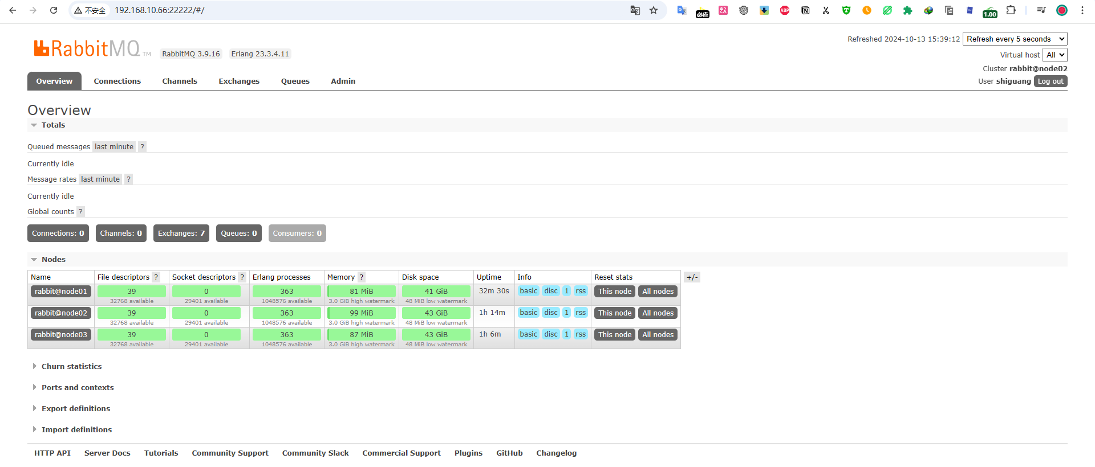The width and height of the screenshot is (1095, 467).
Task: Click the help ? beside File descriptors
Action: pyautogui.click(x=156, y=277)
